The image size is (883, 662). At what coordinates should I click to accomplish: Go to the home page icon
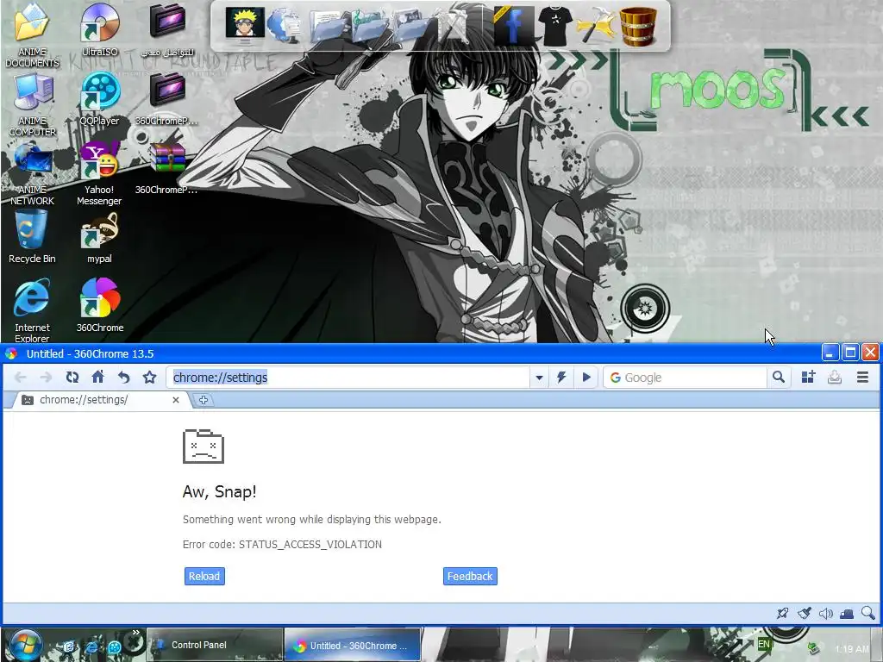click(x=98, y=378)
